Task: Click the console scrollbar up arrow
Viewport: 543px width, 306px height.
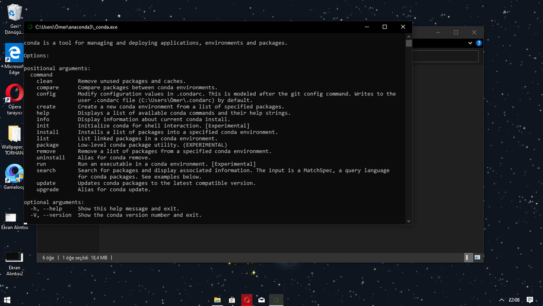Action: tap(408, 36)
